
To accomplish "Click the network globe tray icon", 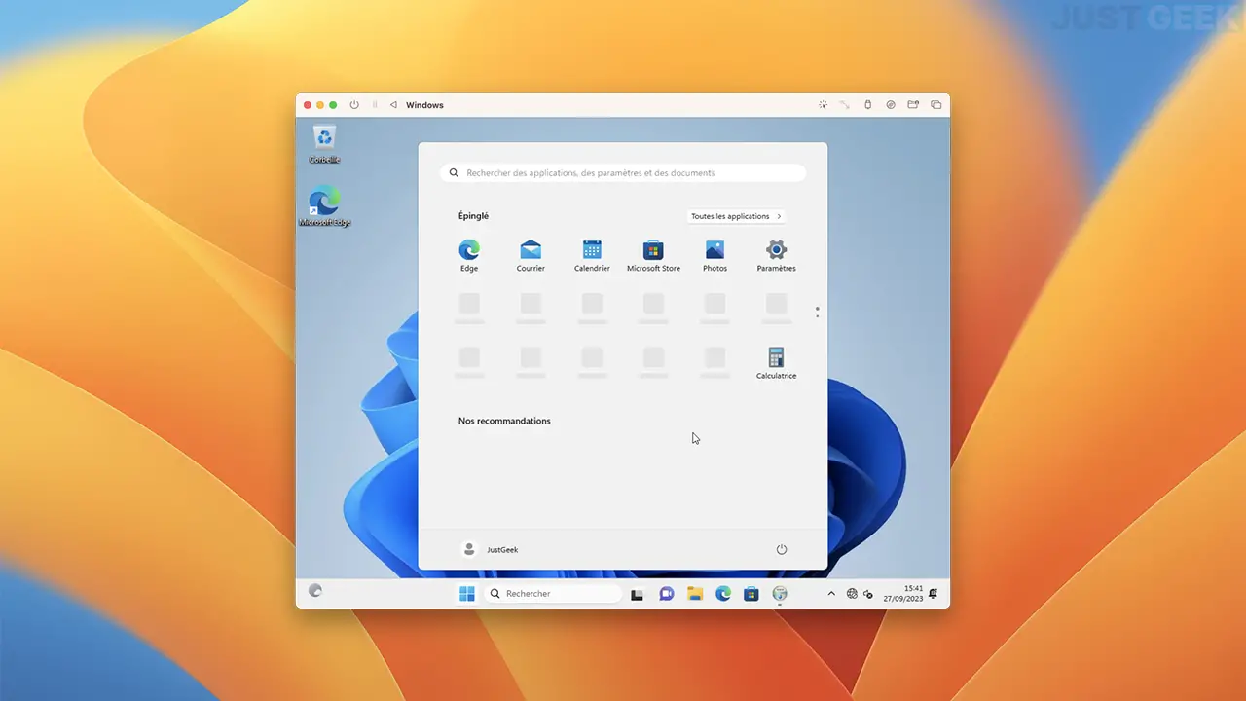I will coord(852,594).
